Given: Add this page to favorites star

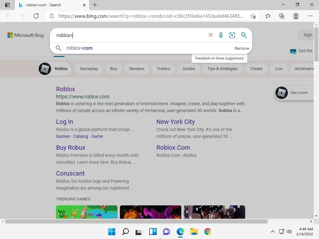Looking at the screenshot, I should 253,16.
